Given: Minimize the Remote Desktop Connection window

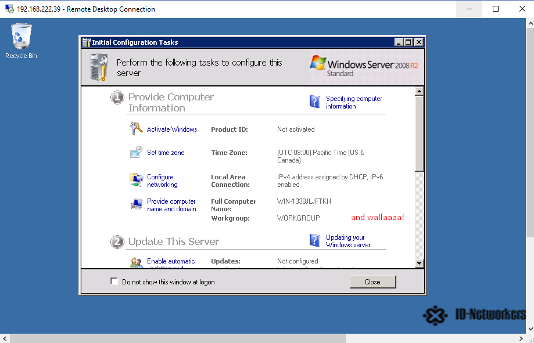Looking at the screenshot, I should [470, 9].
